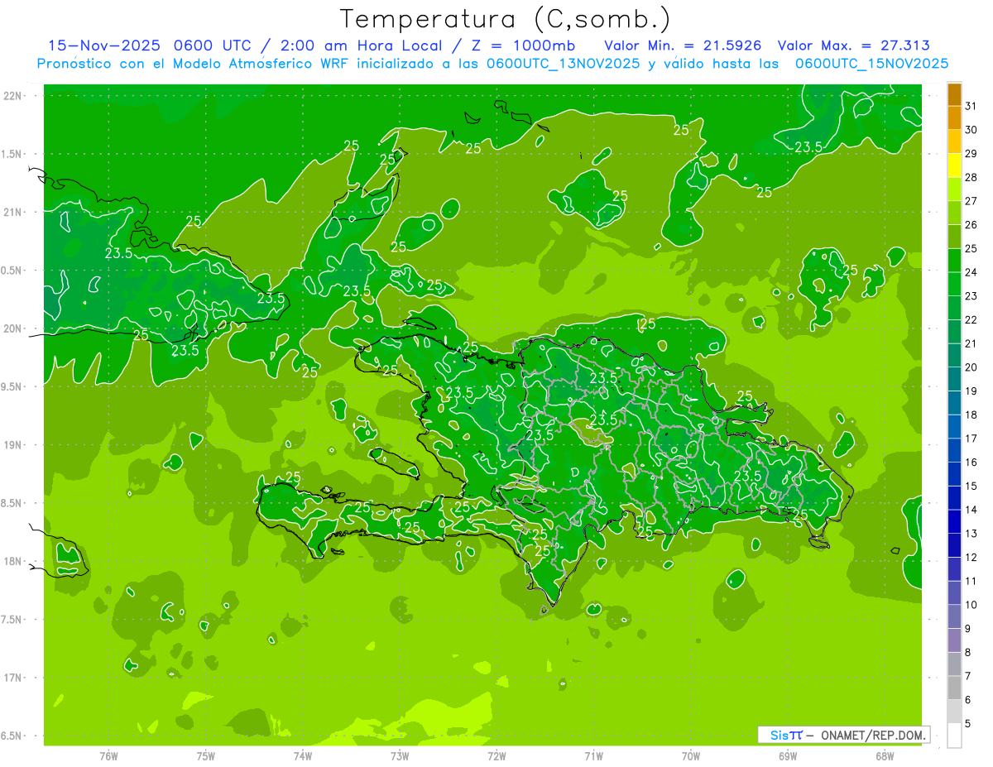This screenshot has width=993, height=767.
Task: Pick the teal legend swatch between 19 and 20
Action: 954,379
